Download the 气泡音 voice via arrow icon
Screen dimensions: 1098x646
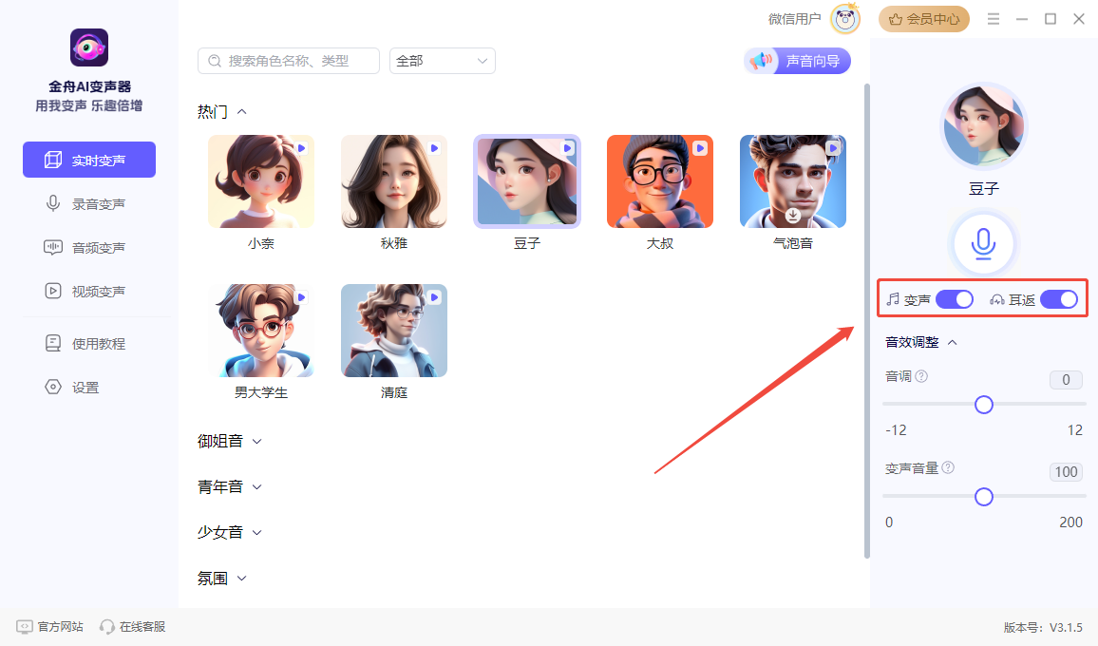click(793, 215)
